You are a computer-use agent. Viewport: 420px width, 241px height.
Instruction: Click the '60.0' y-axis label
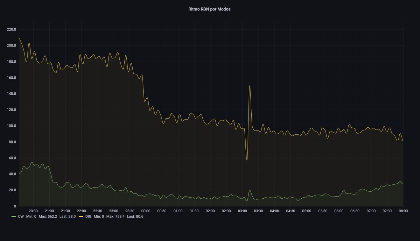click(x=13, y=158)
